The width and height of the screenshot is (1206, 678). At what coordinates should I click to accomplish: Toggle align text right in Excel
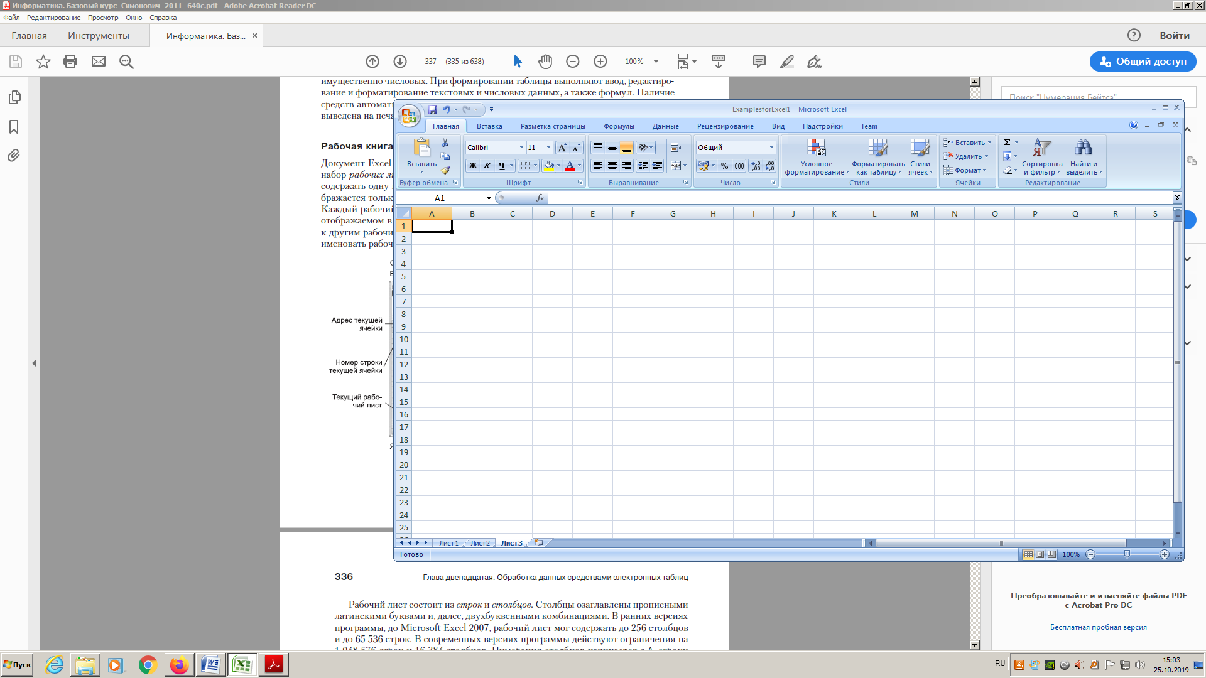point(627,166)
